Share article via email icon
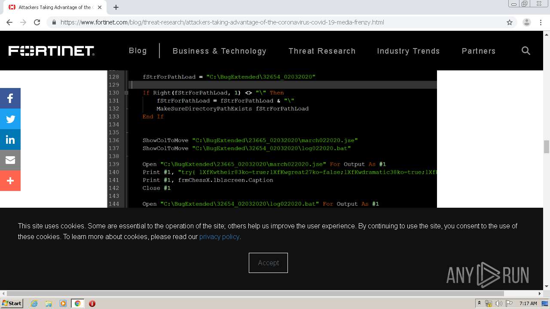 (x=10, y=160)
